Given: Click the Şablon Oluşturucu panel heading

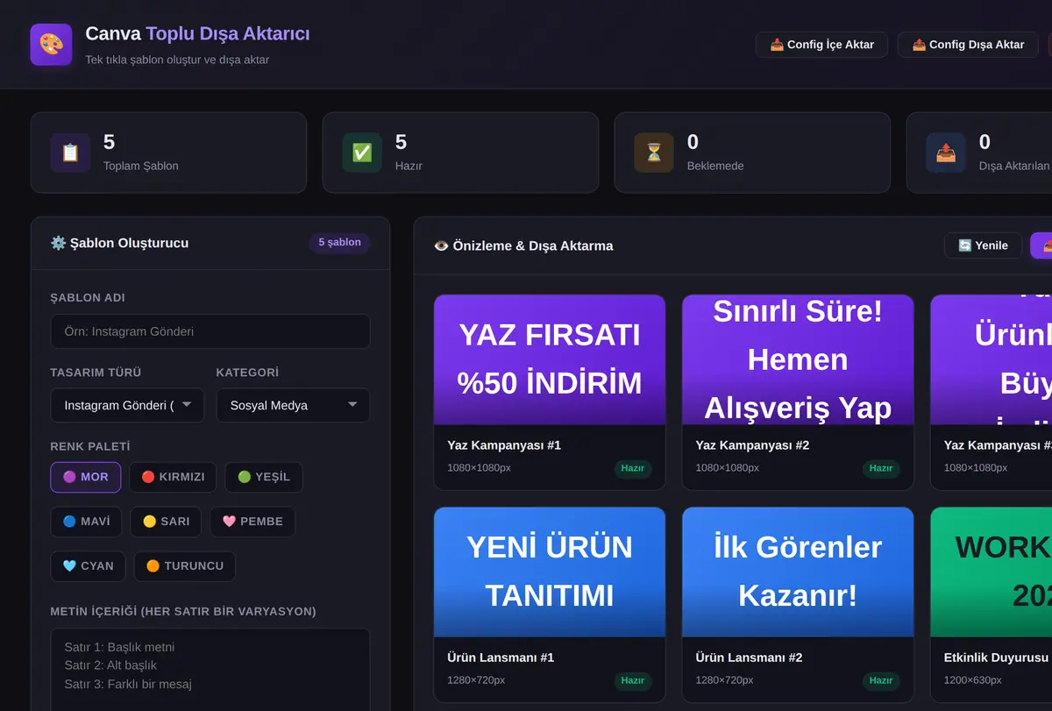Looking at the screenshot, I should pyautogui.click(x=119, y=243).
